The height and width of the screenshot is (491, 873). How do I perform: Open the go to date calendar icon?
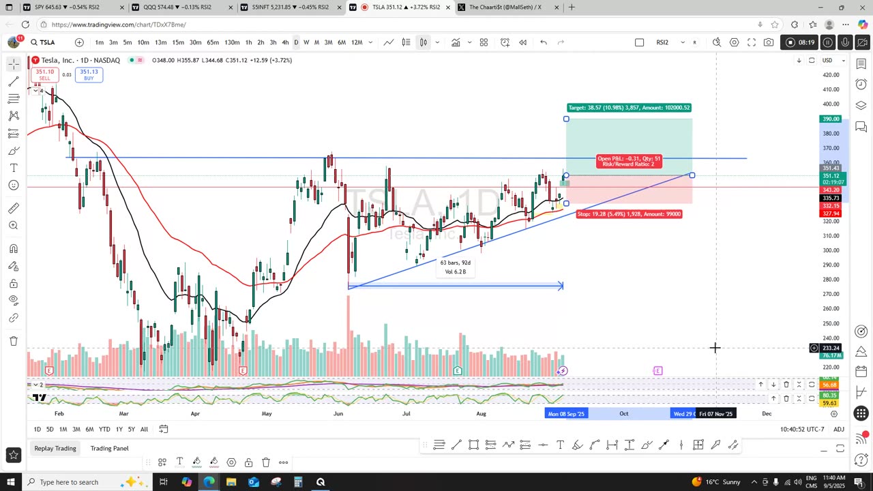[x=164, y=429]
